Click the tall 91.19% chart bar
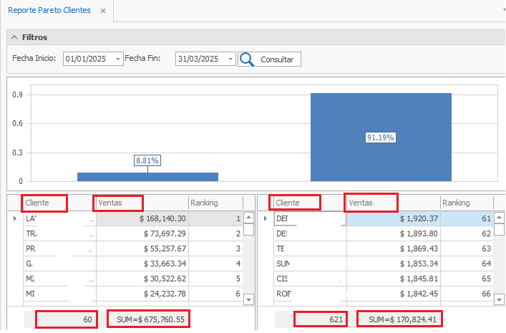 tap(381, 137)
